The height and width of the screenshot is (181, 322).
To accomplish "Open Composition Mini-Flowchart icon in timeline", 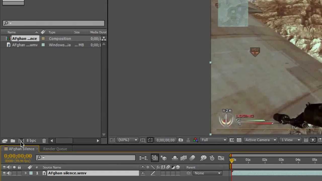I will point(143,158).
